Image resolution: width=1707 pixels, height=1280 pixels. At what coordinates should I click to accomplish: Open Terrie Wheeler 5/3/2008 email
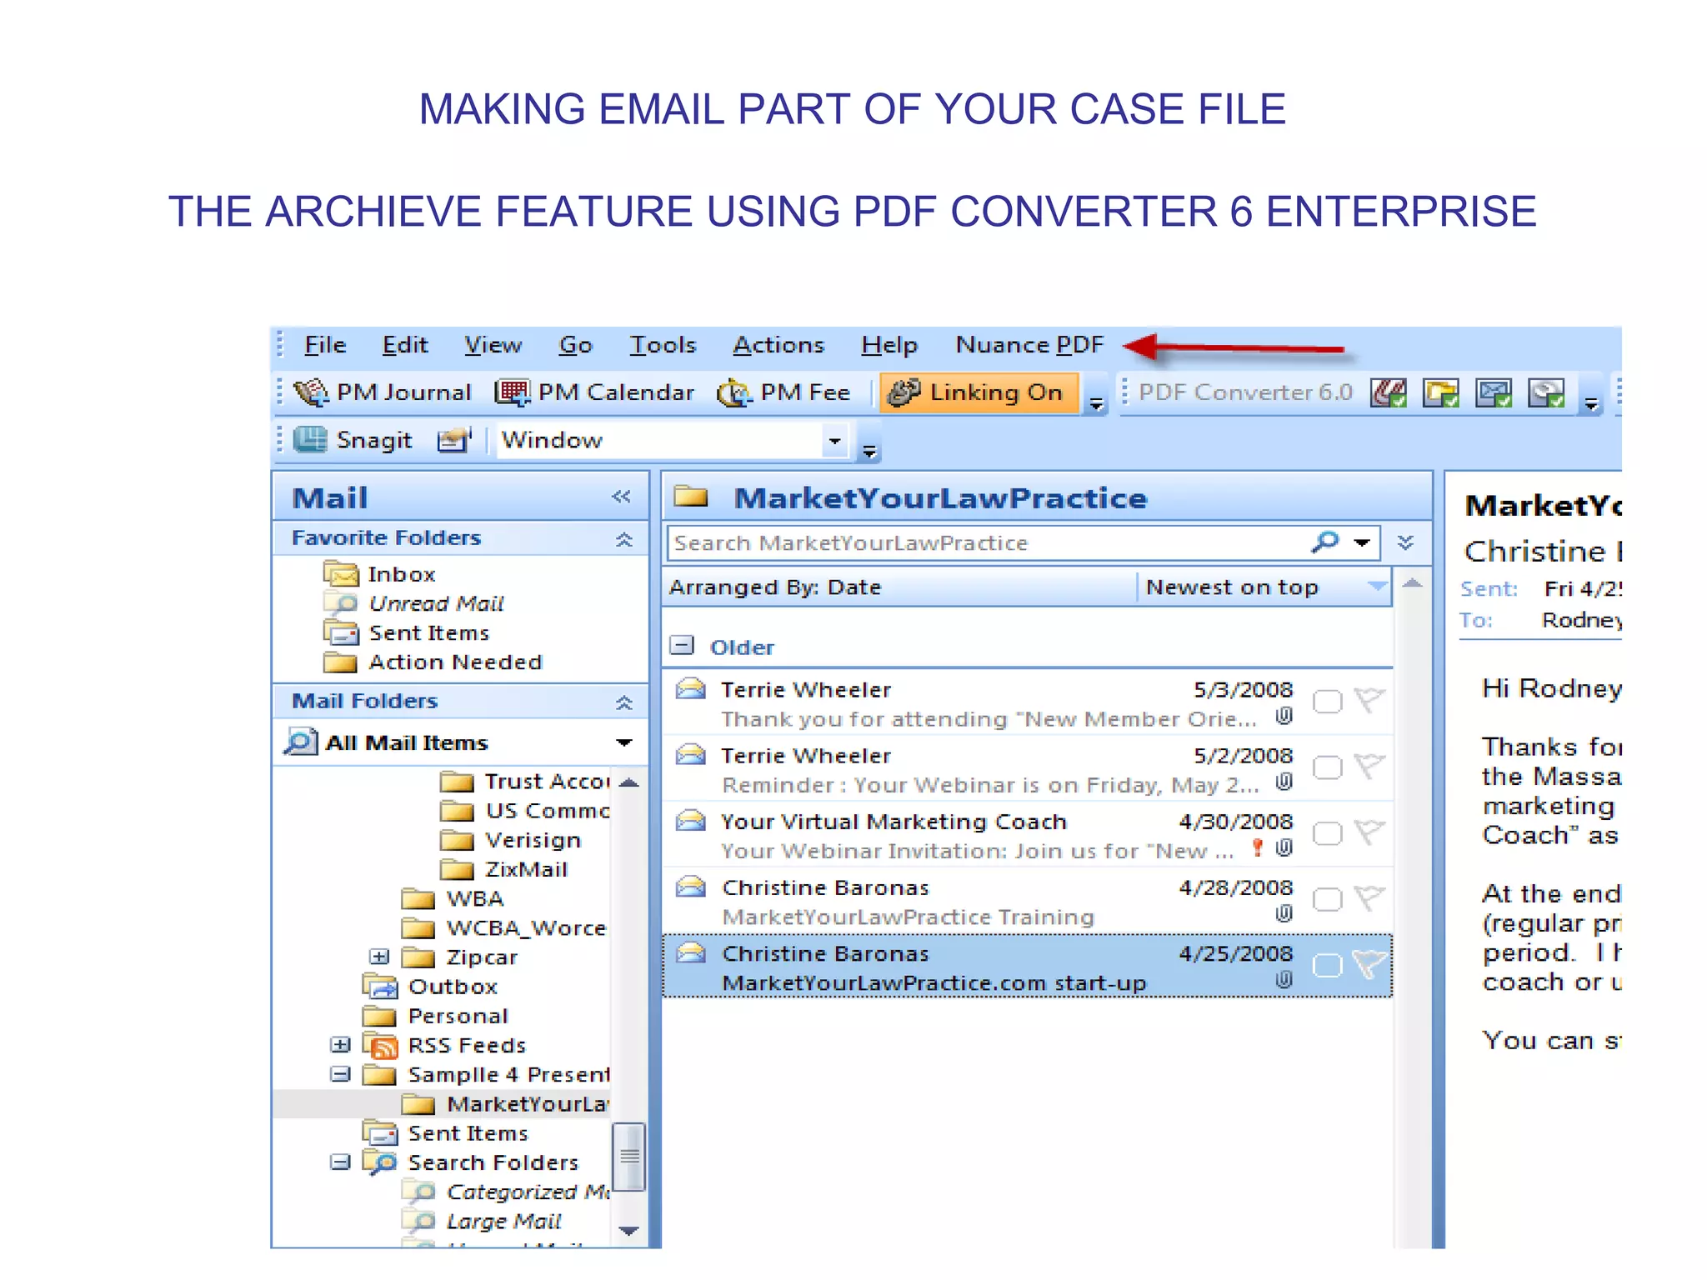point(1028,703)
